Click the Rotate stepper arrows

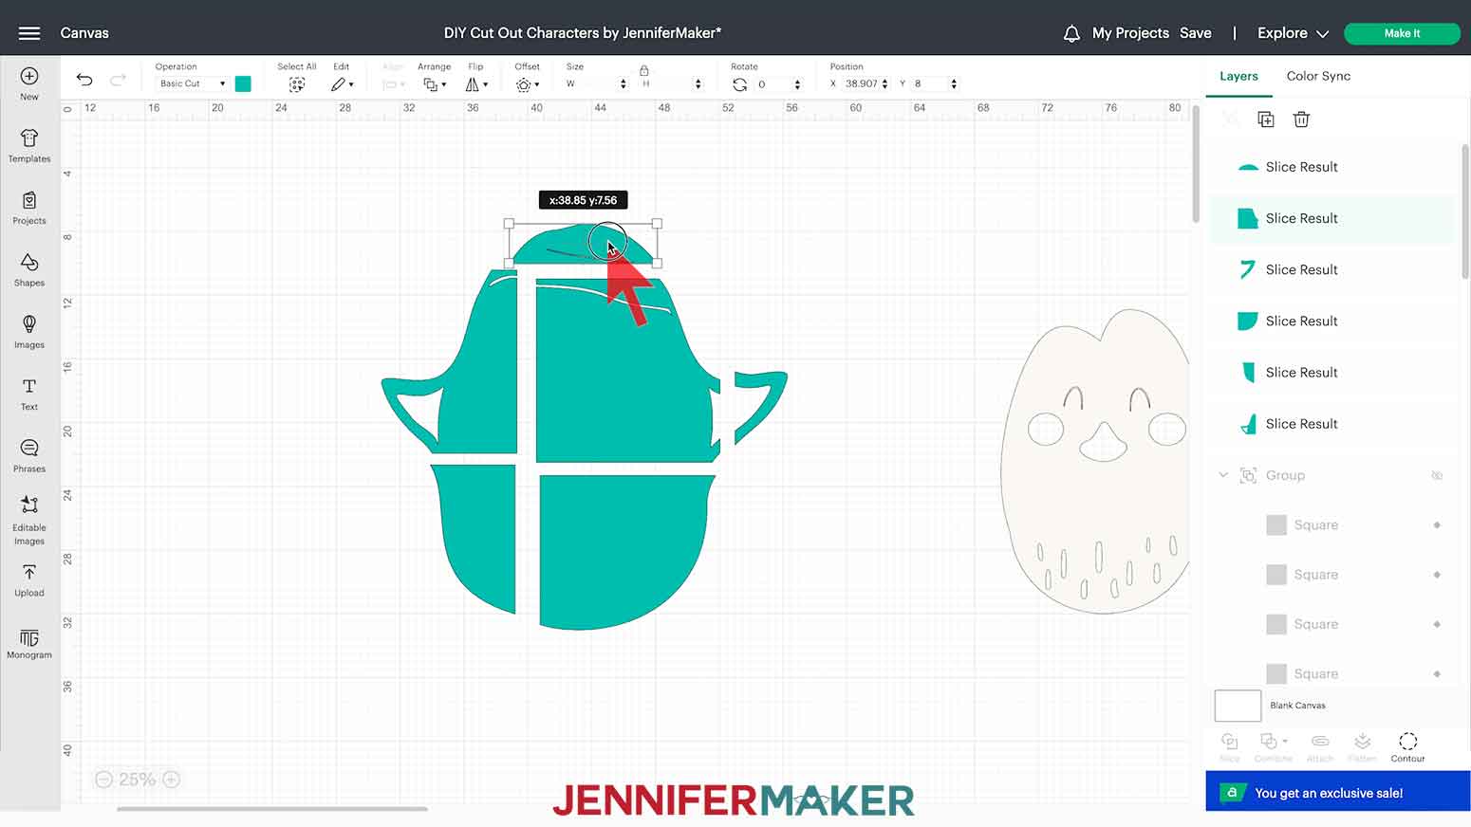797,83
